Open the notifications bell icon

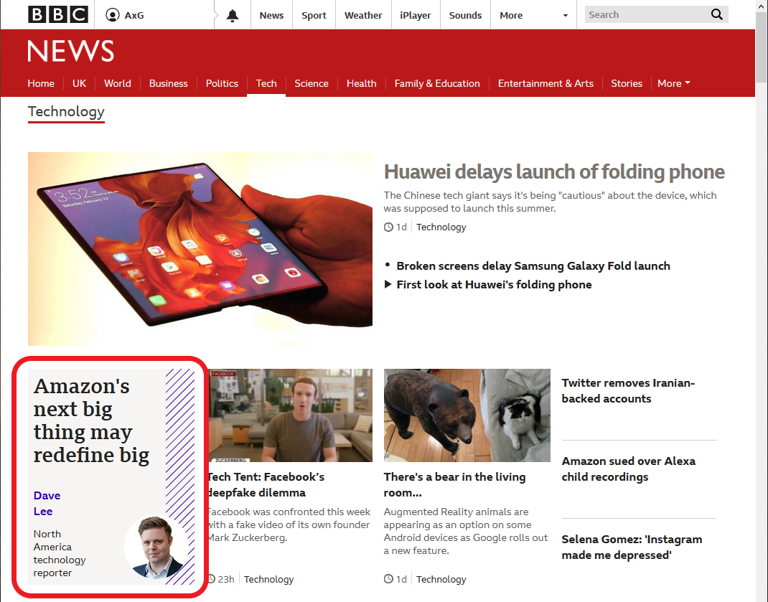click(232, 15)
